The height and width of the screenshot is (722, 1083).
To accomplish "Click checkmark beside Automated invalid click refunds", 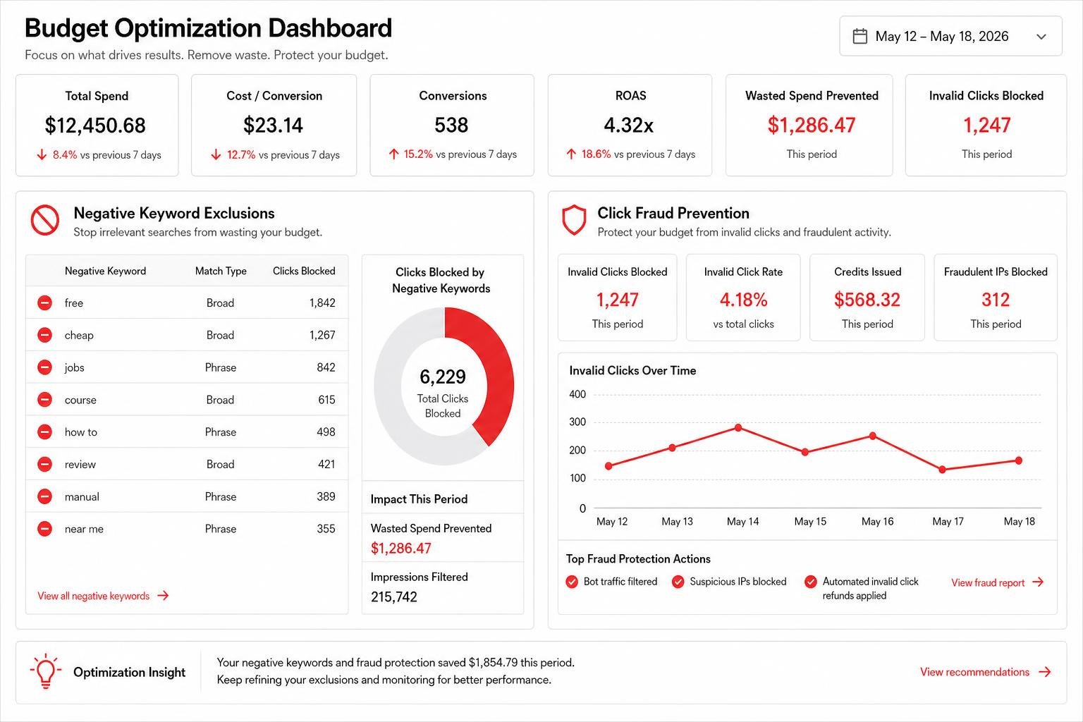I will tap(811, 582).
